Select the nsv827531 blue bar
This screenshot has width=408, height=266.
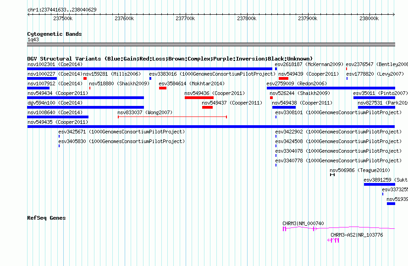point(376,107)
